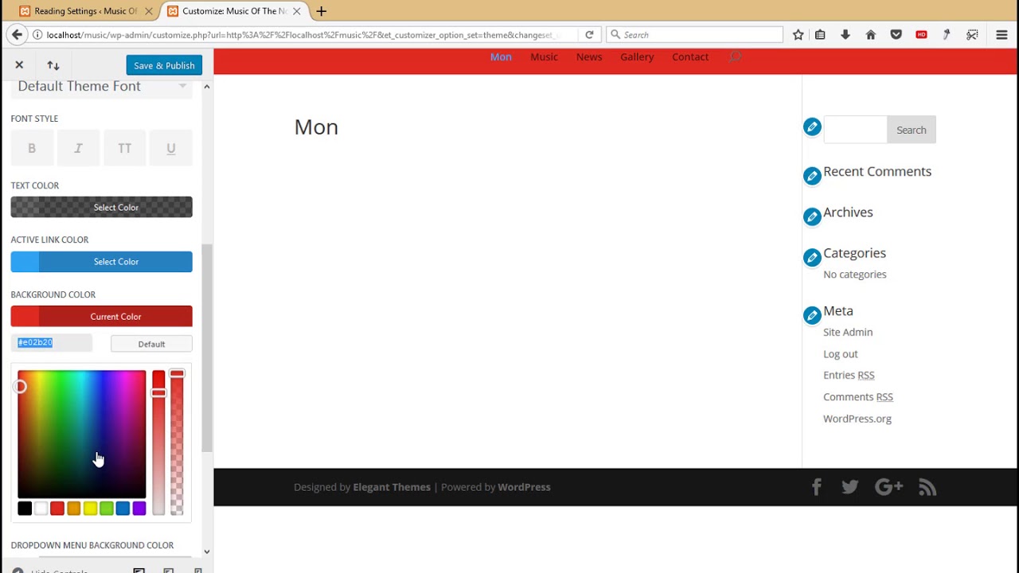Click the Twitter footer icon
The width and height of the screenshot is (1019, 573).
[850, 487]
